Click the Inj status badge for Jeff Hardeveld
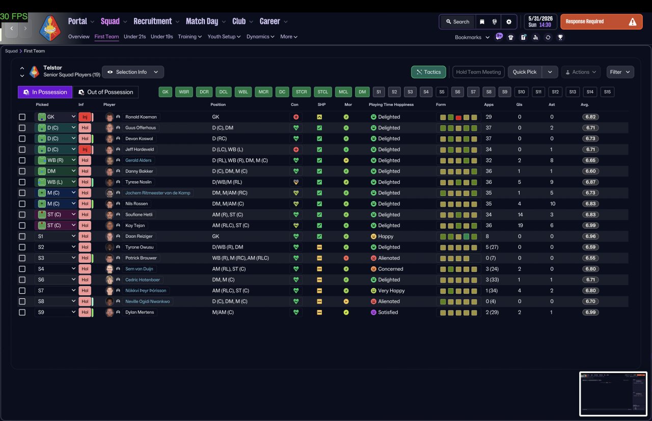652x421 pixels. pyautogui.click(x=85, y=150)
